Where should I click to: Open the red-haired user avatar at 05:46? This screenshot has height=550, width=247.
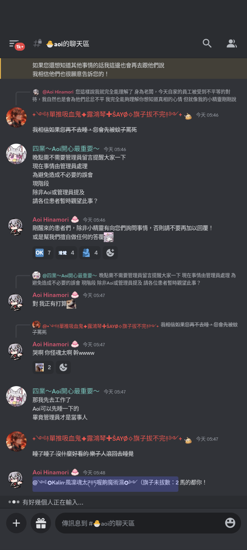16,117
